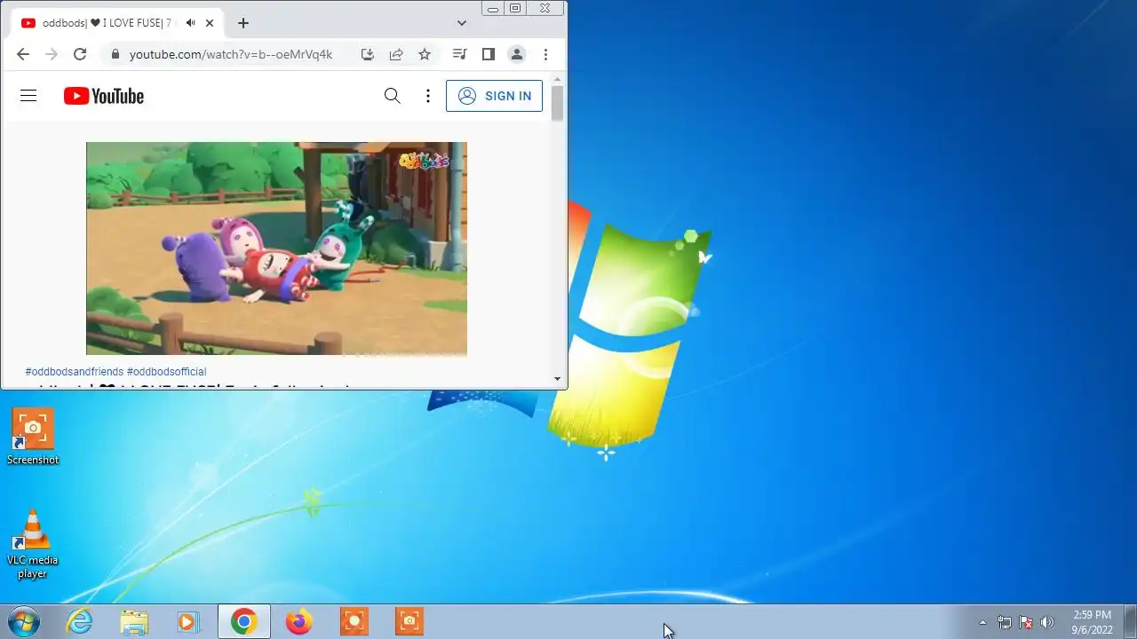The height and width of the screenshot is (639, 1137).
Task: Reload the YouTube page
Action: pyautogui.click(x=80, y=54)
